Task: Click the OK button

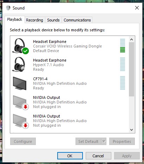Action: pos(70,156)
